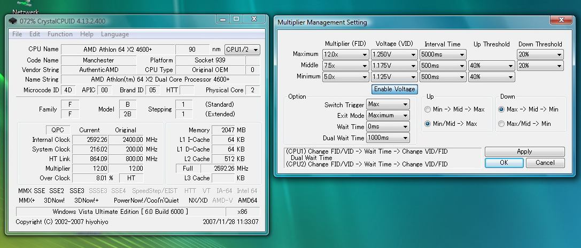Image resolution: width=581 pixels, height=248 pixels.
Task: Click the CPU Name field AMD Athlon 64 X2 4600+
Action: (x=118, y=50)
